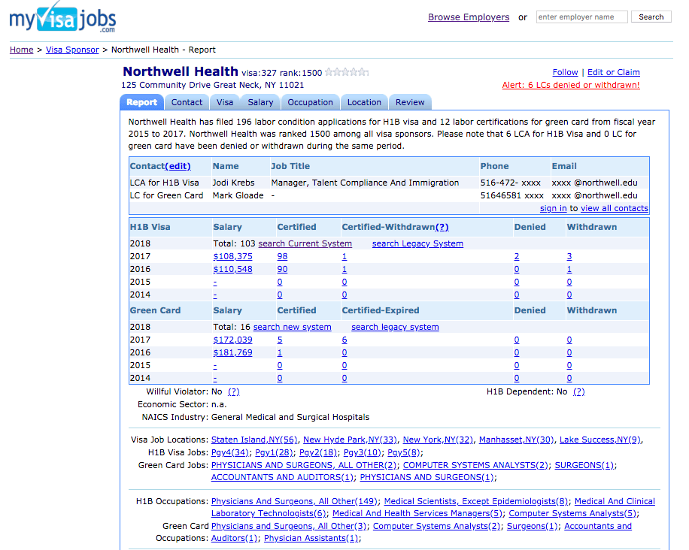This screenshot has height=550, width=689.
Task: Open Certified-Withdrawn (?) help link
Action: coord(442,228)
